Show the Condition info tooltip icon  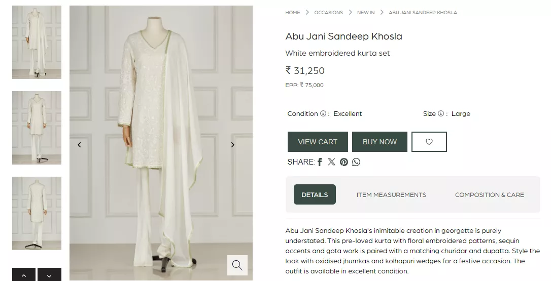click(323, 113)
